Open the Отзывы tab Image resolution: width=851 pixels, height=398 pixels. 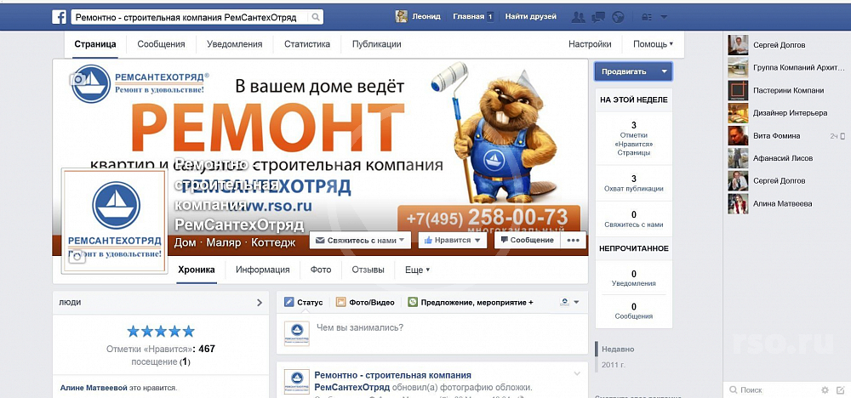click(368, 270)
